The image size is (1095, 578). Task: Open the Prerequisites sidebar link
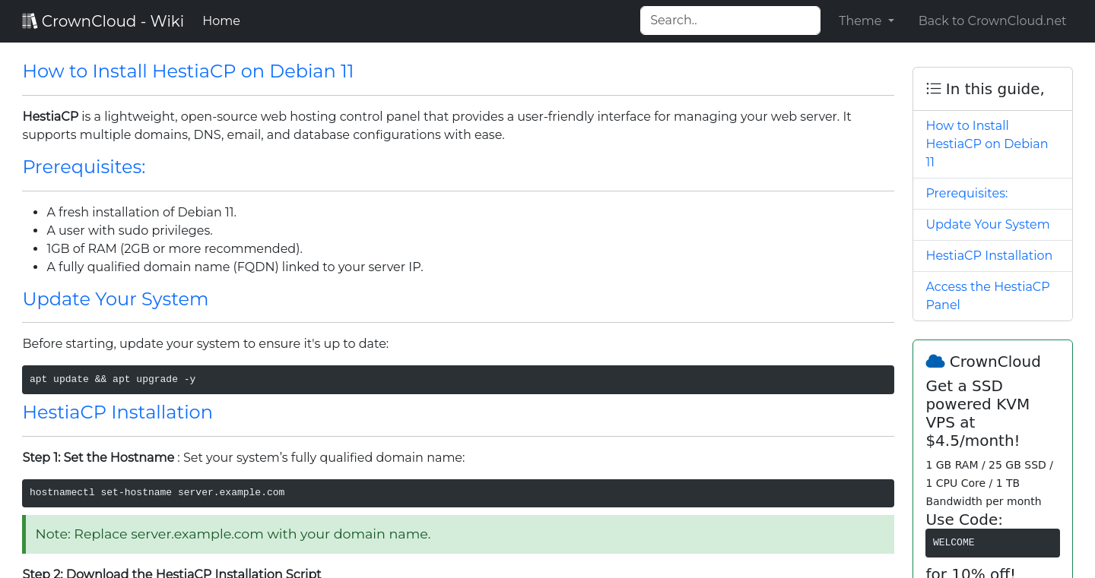tap(966, 193)
